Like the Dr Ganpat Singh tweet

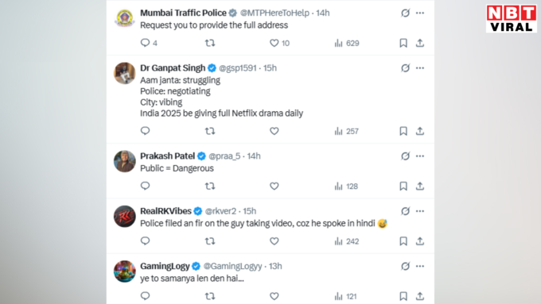point(274,131)
